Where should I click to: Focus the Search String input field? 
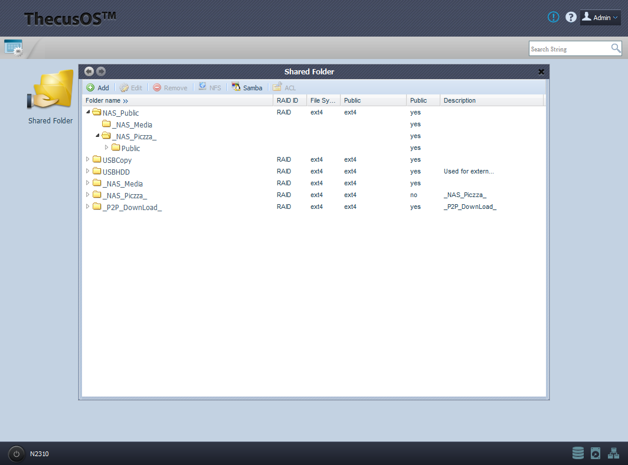coord(568,49)
